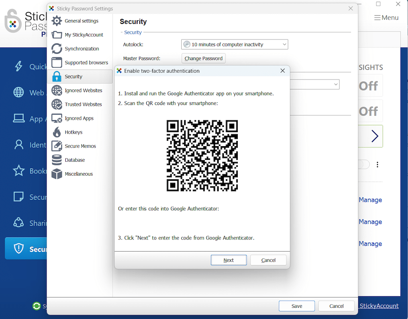Open the hamburger Menu at top right
The image size is (408, 319).
(x=386, y=18)
